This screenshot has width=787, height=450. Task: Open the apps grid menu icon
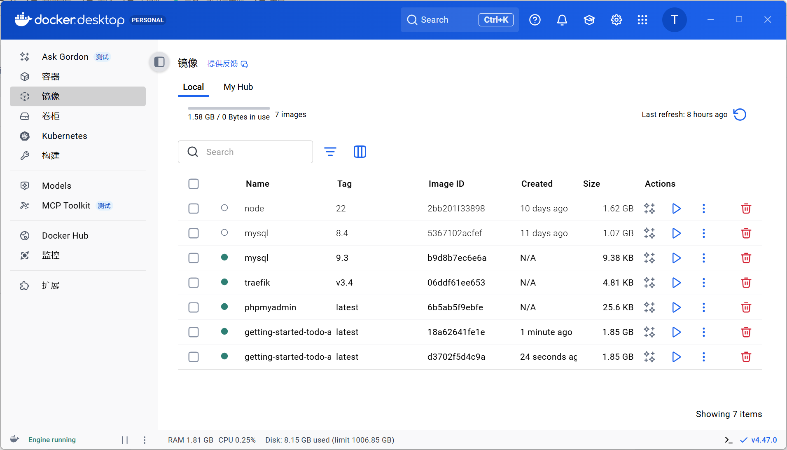(x=642, y=20)
